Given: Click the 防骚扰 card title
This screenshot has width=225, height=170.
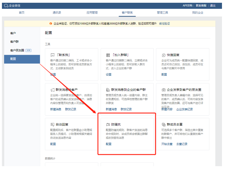Looking at the screenshot, I should (x=116, y=125).
